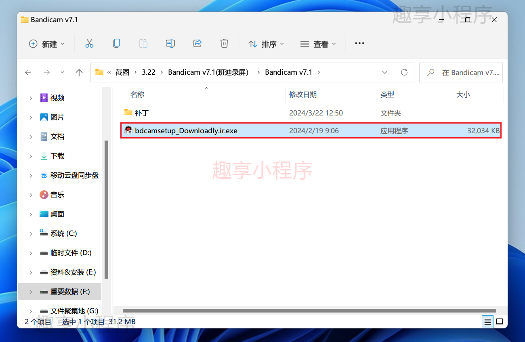Open the 排序 (Sort) dropdown

click(266, 44)
